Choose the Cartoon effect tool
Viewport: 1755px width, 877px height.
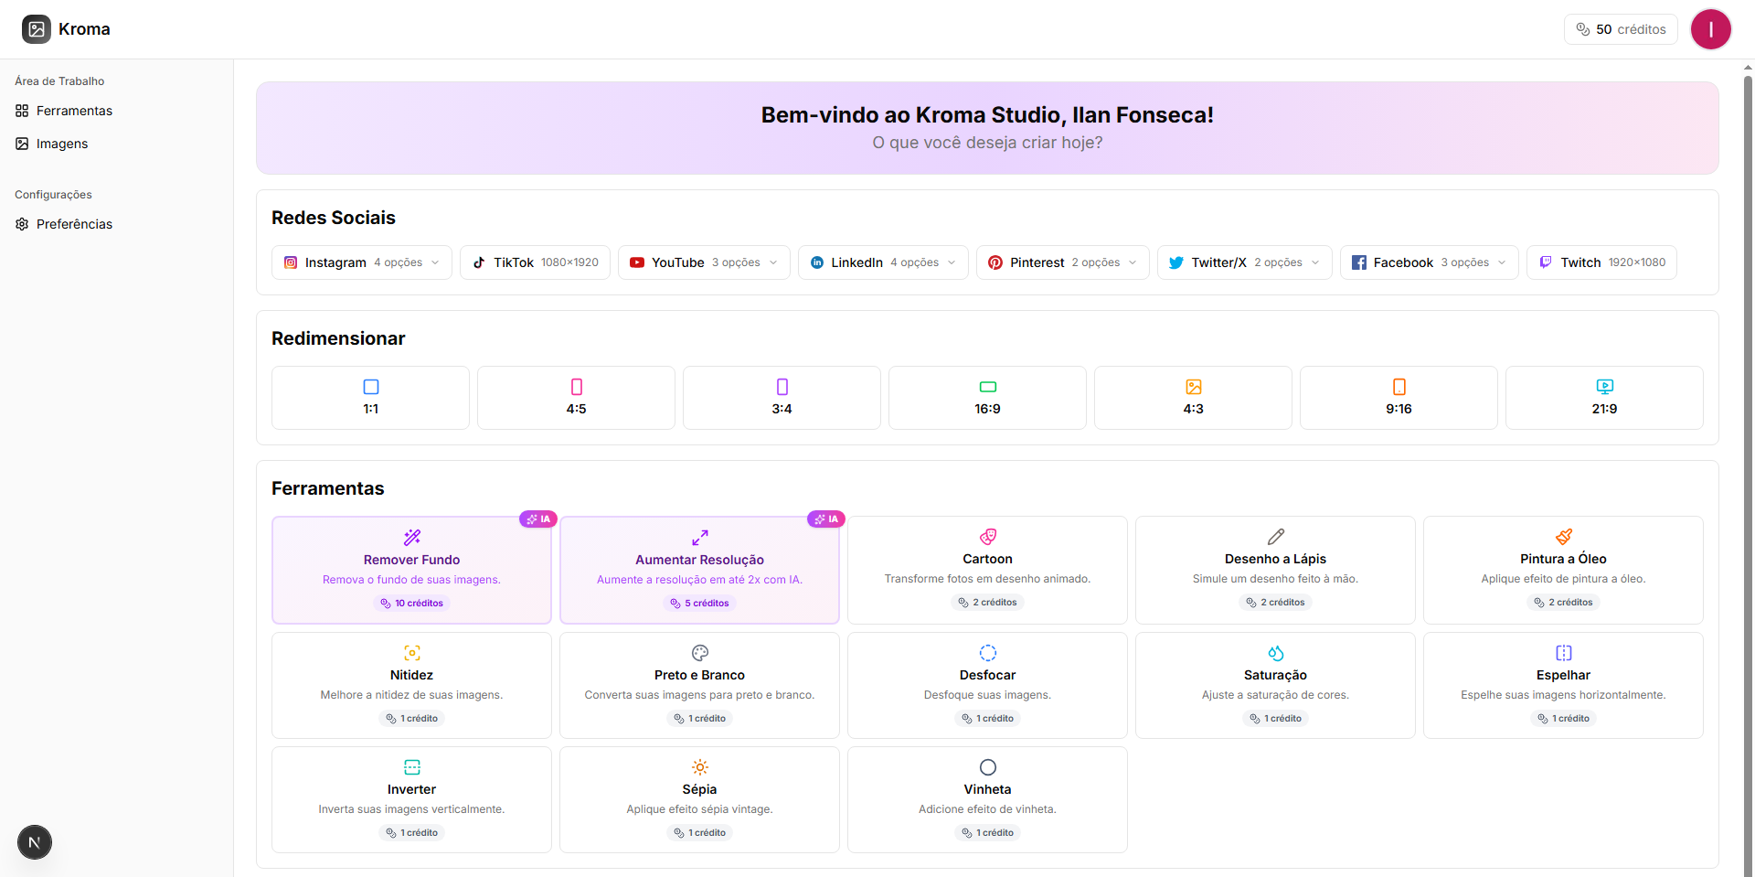pos(987,569)
